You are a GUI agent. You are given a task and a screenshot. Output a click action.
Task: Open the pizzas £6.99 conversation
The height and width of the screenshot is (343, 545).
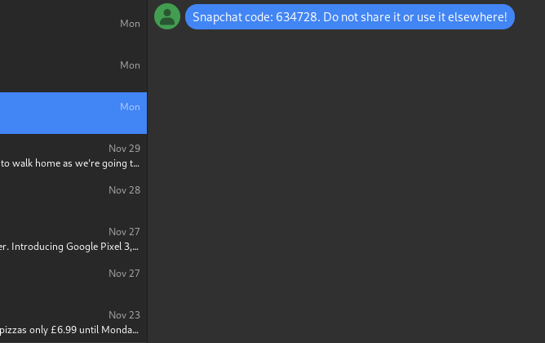pyautogui.click(x=73, y=322)
